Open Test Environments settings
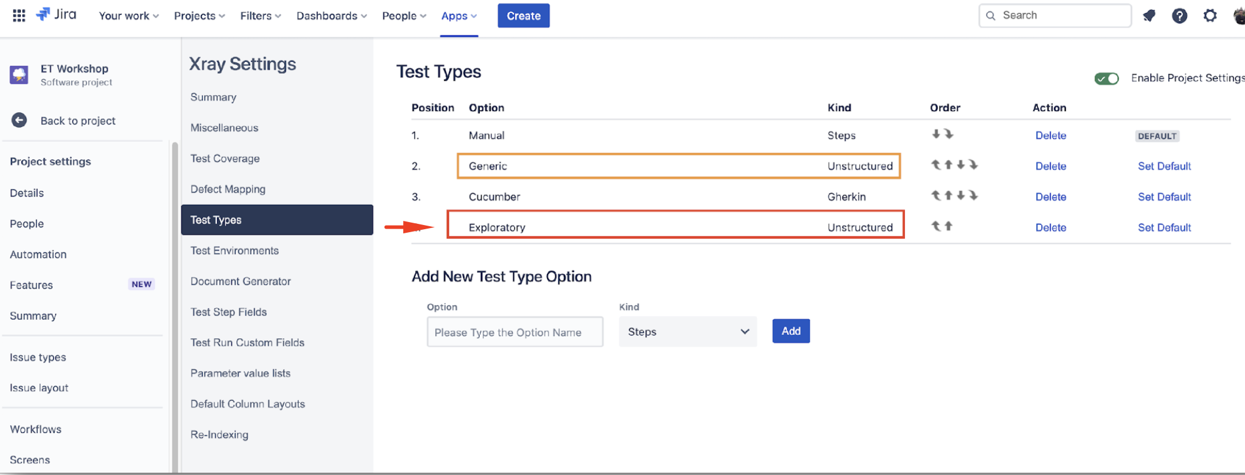The image size is (1245, 475). (x=234, y=251)
